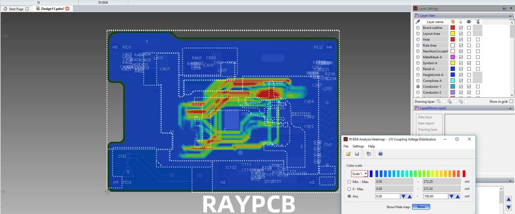The height and width of the screenshot is (214, 515).
Task: Open help using the question mark icon
Action: tap(380, 153)
